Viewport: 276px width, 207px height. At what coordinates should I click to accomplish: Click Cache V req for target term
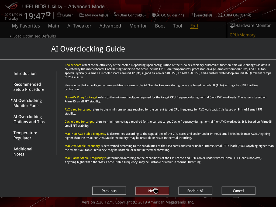[x=79, y=122]
